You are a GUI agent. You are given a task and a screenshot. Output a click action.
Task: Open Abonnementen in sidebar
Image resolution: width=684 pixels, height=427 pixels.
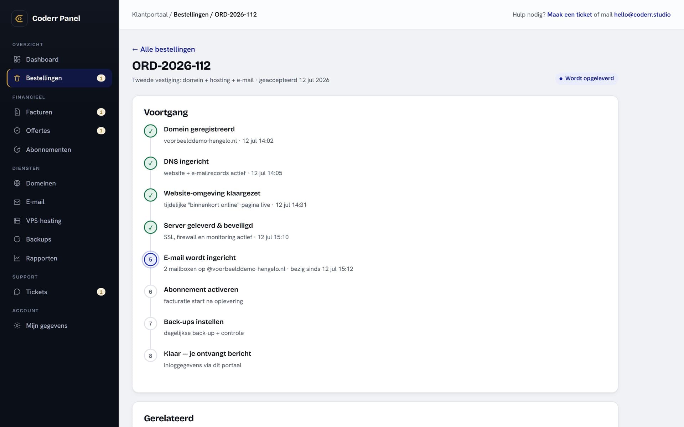point(59,149)
